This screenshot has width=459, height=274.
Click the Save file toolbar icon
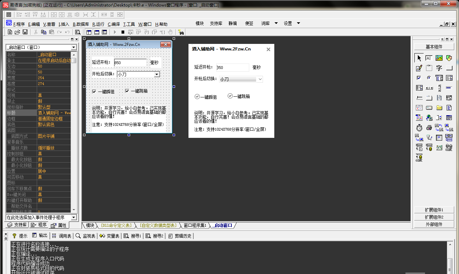(x=25, y=32)
